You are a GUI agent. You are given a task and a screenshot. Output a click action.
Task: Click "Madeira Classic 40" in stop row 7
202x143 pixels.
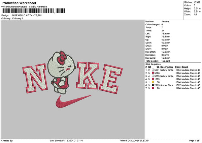tap(191, 88)
